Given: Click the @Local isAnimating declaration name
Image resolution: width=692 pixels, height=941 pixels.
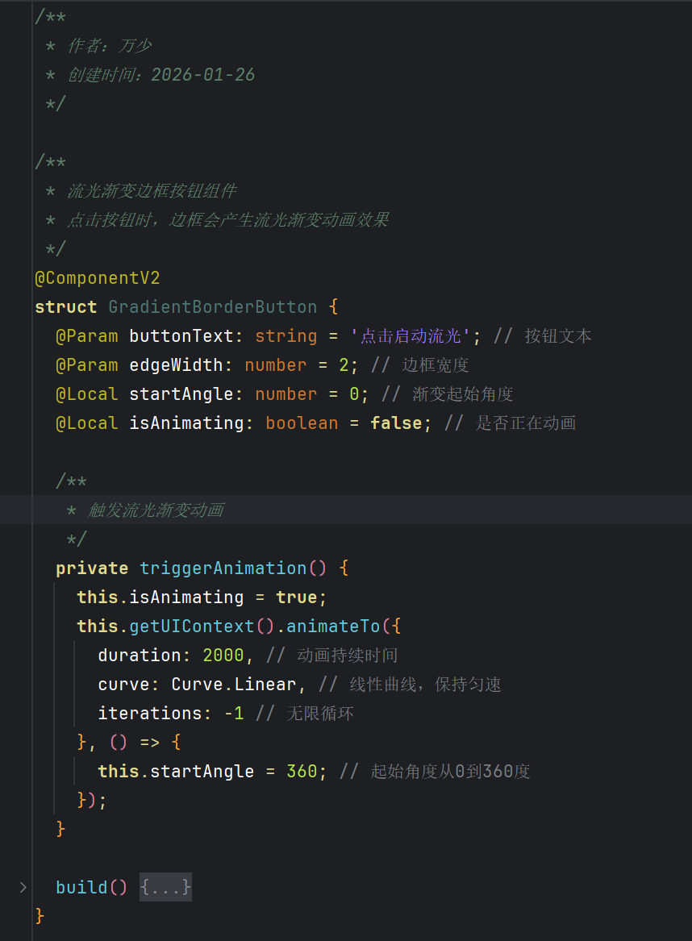Looking at the screenshot, I should point(186,423).
